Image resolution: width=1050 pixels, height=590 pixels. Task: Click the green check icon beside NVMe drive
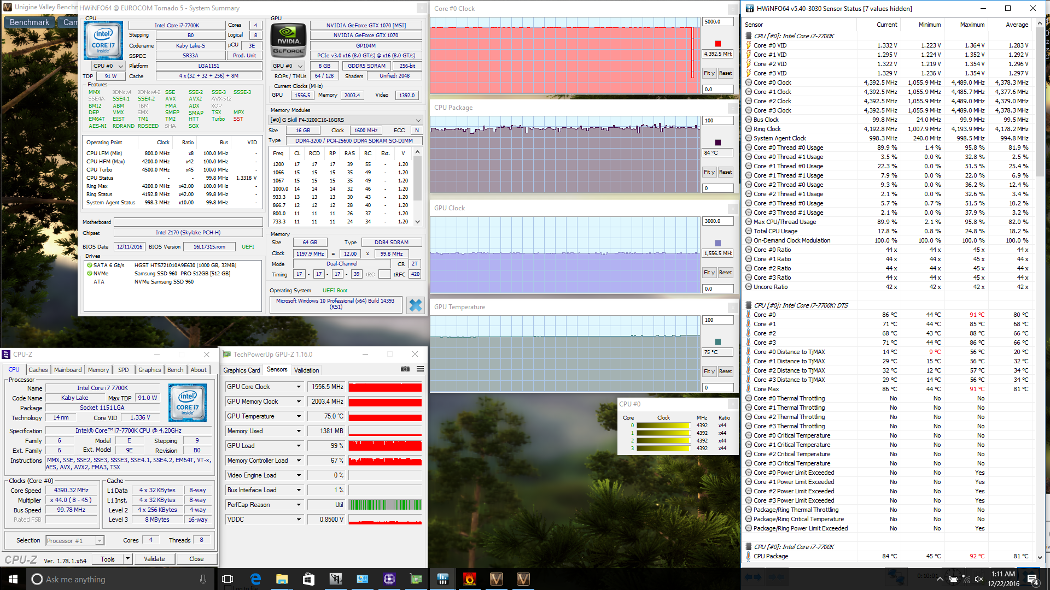click(89, 273)
